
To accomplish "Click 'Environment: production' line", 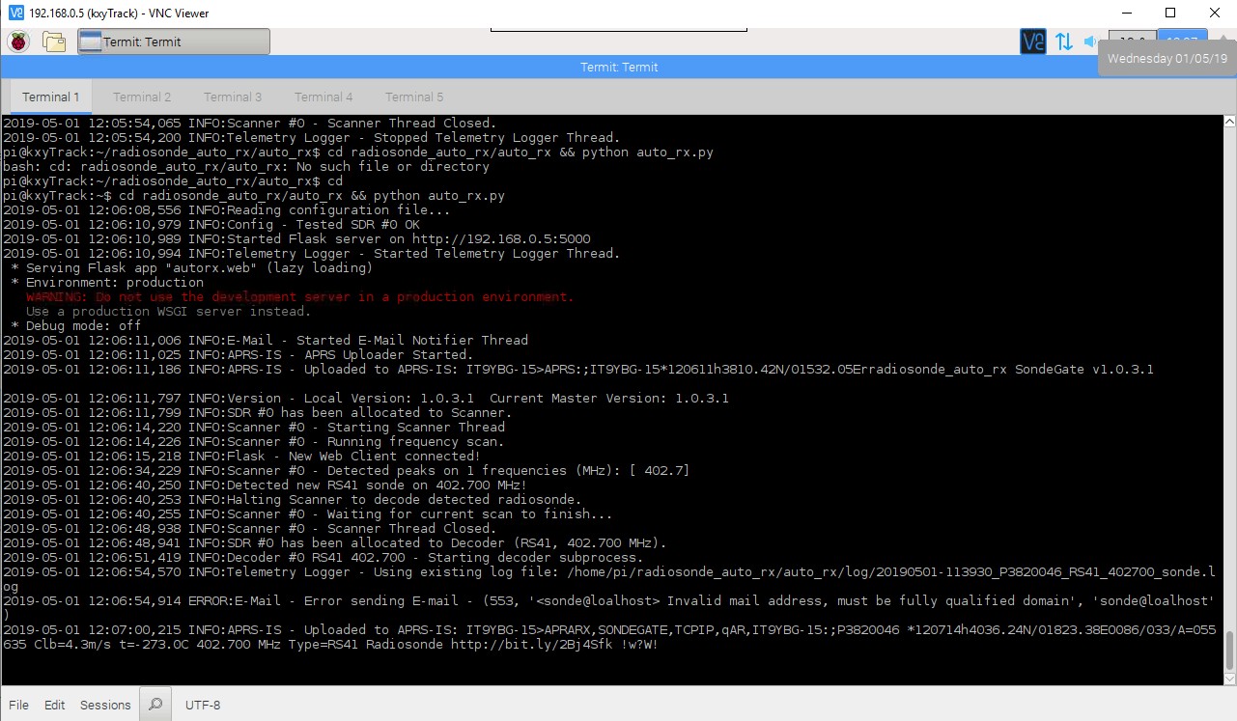I will [x=107, y=282].
